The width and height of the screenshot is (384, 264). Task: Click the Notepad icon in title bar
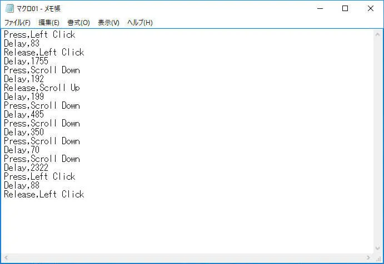coord(9,8)
